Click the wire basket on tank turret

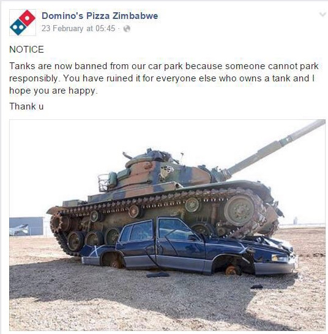click(103, 182)
